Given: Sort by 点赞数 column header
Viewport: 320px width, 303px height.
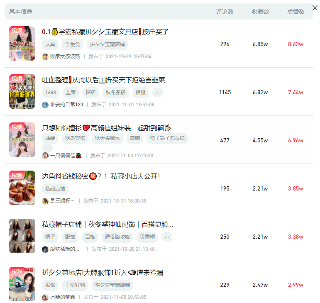Looking at the screenshot, I should coord(296,12).
